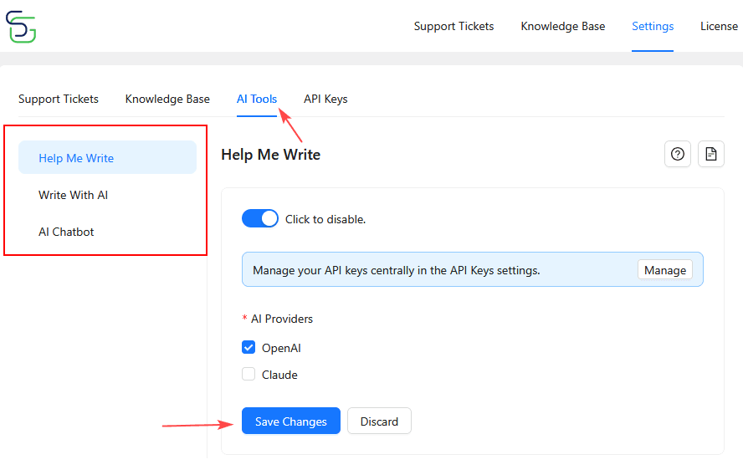The height and width of the screenshot is (475, 743).
Task: Open AI Chatbot in the sidebar
Action: [66, 232]
